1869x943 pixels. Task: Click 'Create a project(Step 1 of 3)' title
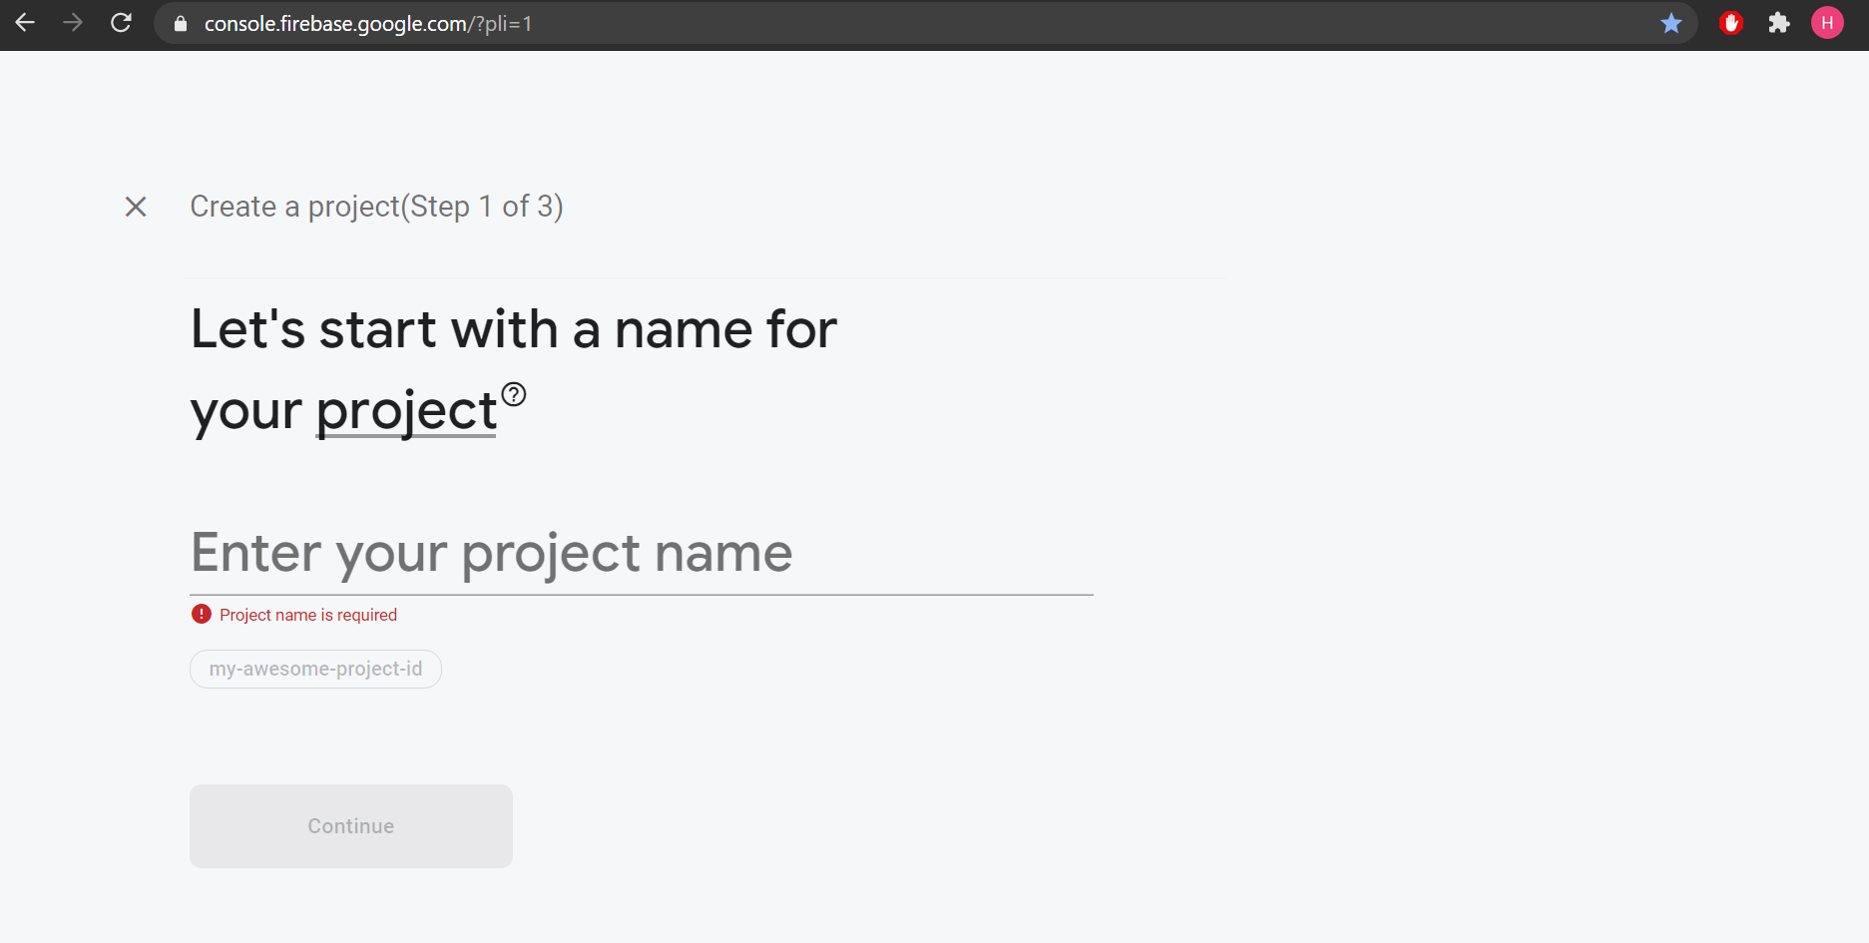pyautogui.click(x=376, y=207)
